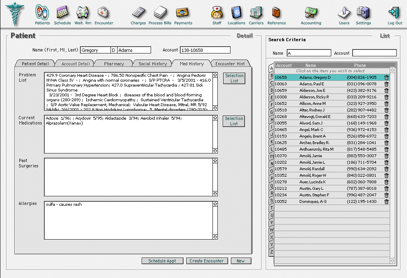
Task: Open Current Medications Selection List button
Action: coord(234,121)
